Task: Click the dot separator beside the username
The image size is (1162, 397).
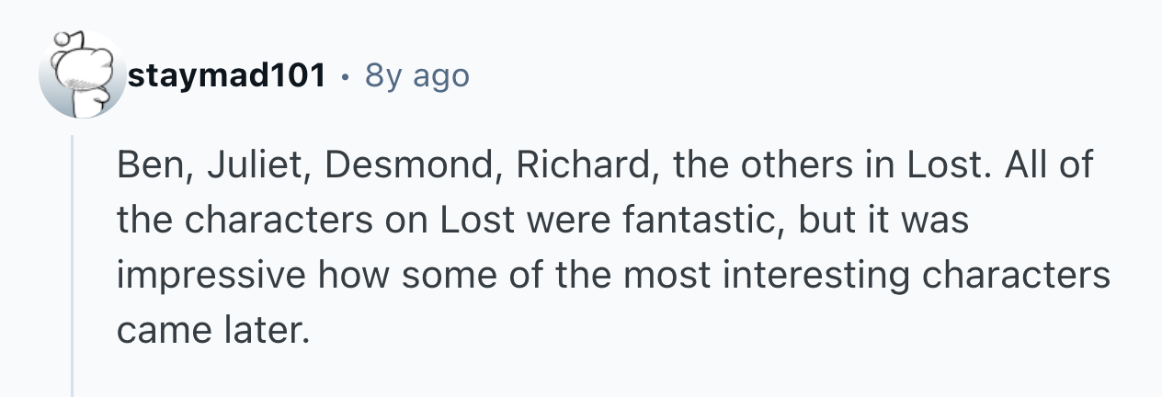Action: (344, 75)
